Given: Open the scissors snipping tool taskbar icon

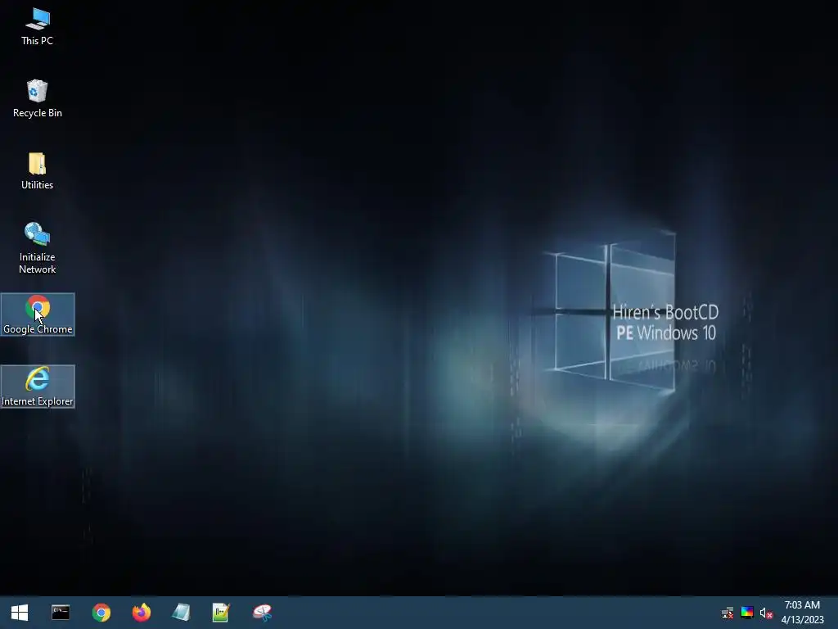Looking at the screenshot, I should 263,613.
